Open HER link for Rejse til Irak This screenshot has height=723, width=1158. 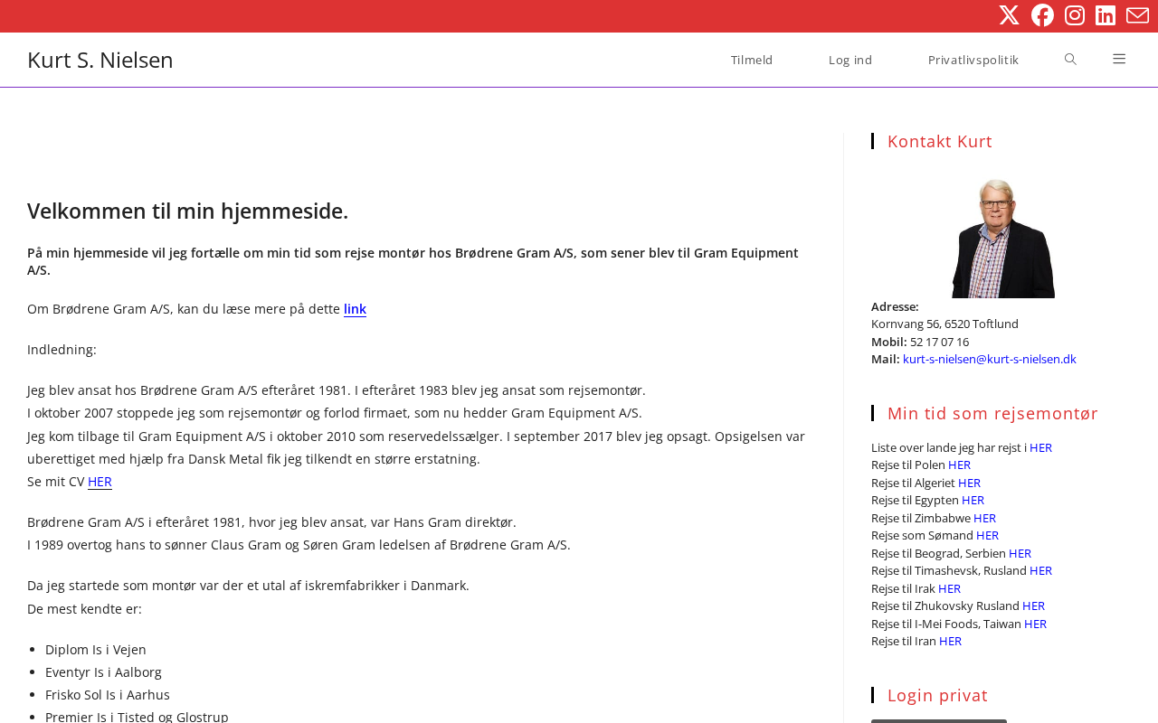click(x=949, y=588)
